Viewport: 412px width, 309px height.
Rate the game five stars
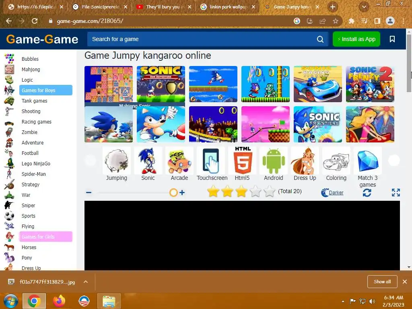[x=269, y=191]
